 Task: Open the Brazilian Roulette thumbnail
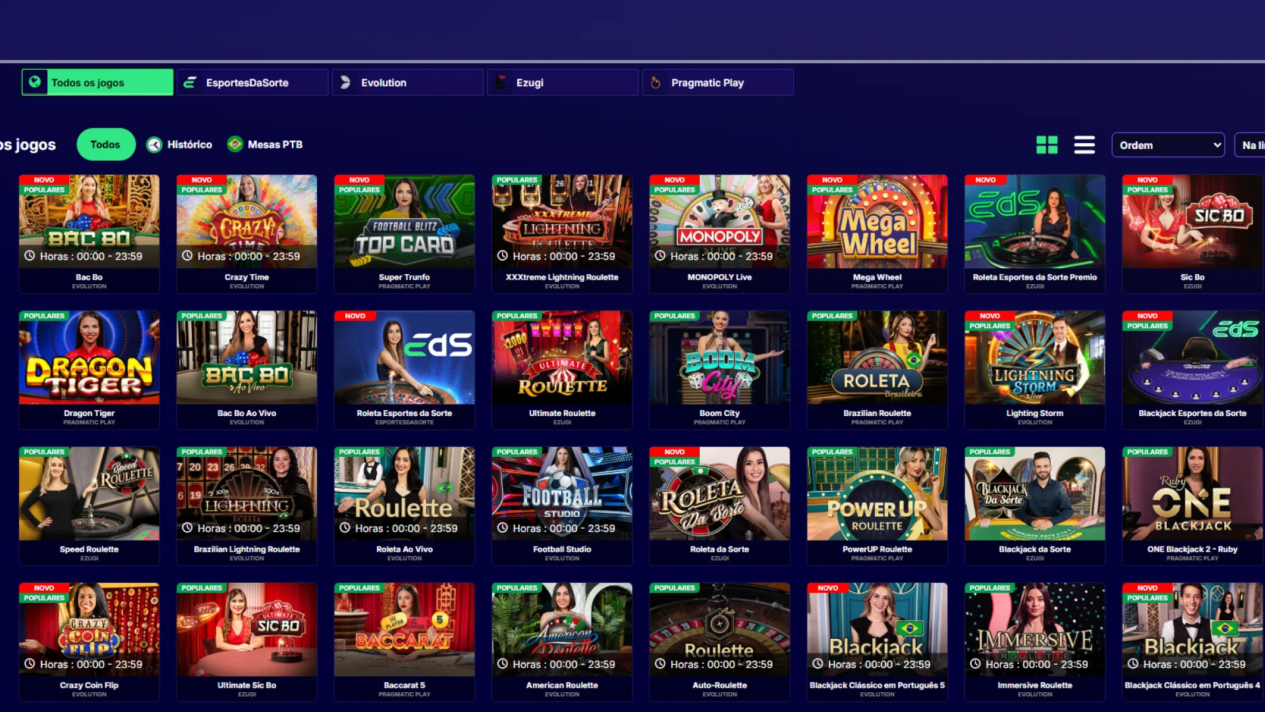click(x=877, y=357)
